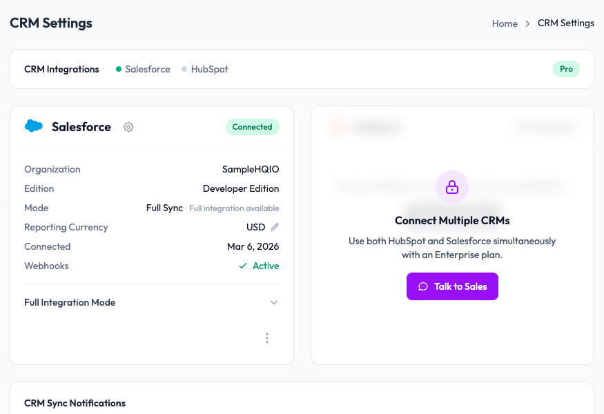Click the lock icon above Connect Multiple CRMs
604x414 pixels.
point(452,187)
